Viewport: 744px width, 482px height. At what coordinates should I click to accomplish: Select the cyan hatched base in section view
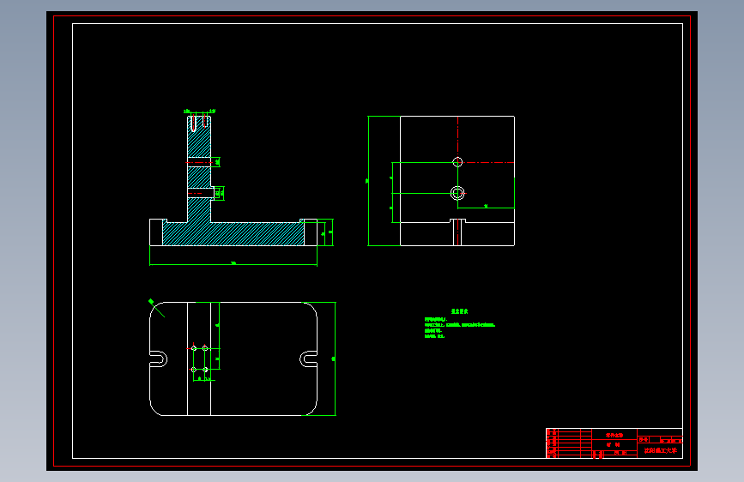coord(233,234)
